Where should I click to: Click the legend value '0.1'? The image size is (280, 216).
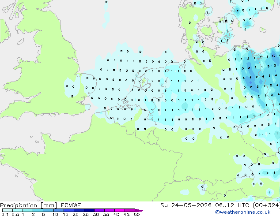click(5, 214)
